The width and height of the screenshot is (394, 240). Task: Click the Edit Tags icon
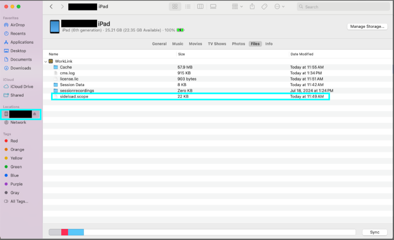[x=264, y=6]
